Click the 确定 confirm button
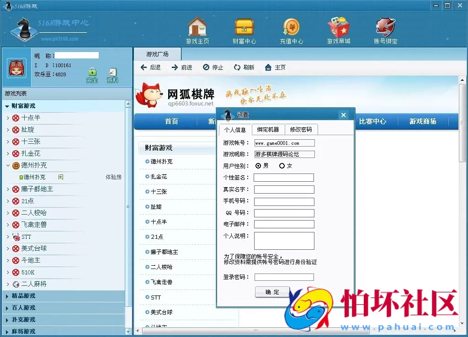The width and height of the screenshot is (468, 337). pos(272,292)
